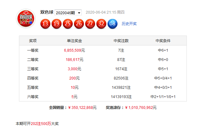Click the 奖项 column header
Screen dimensions: 198x129
[33, 41]
